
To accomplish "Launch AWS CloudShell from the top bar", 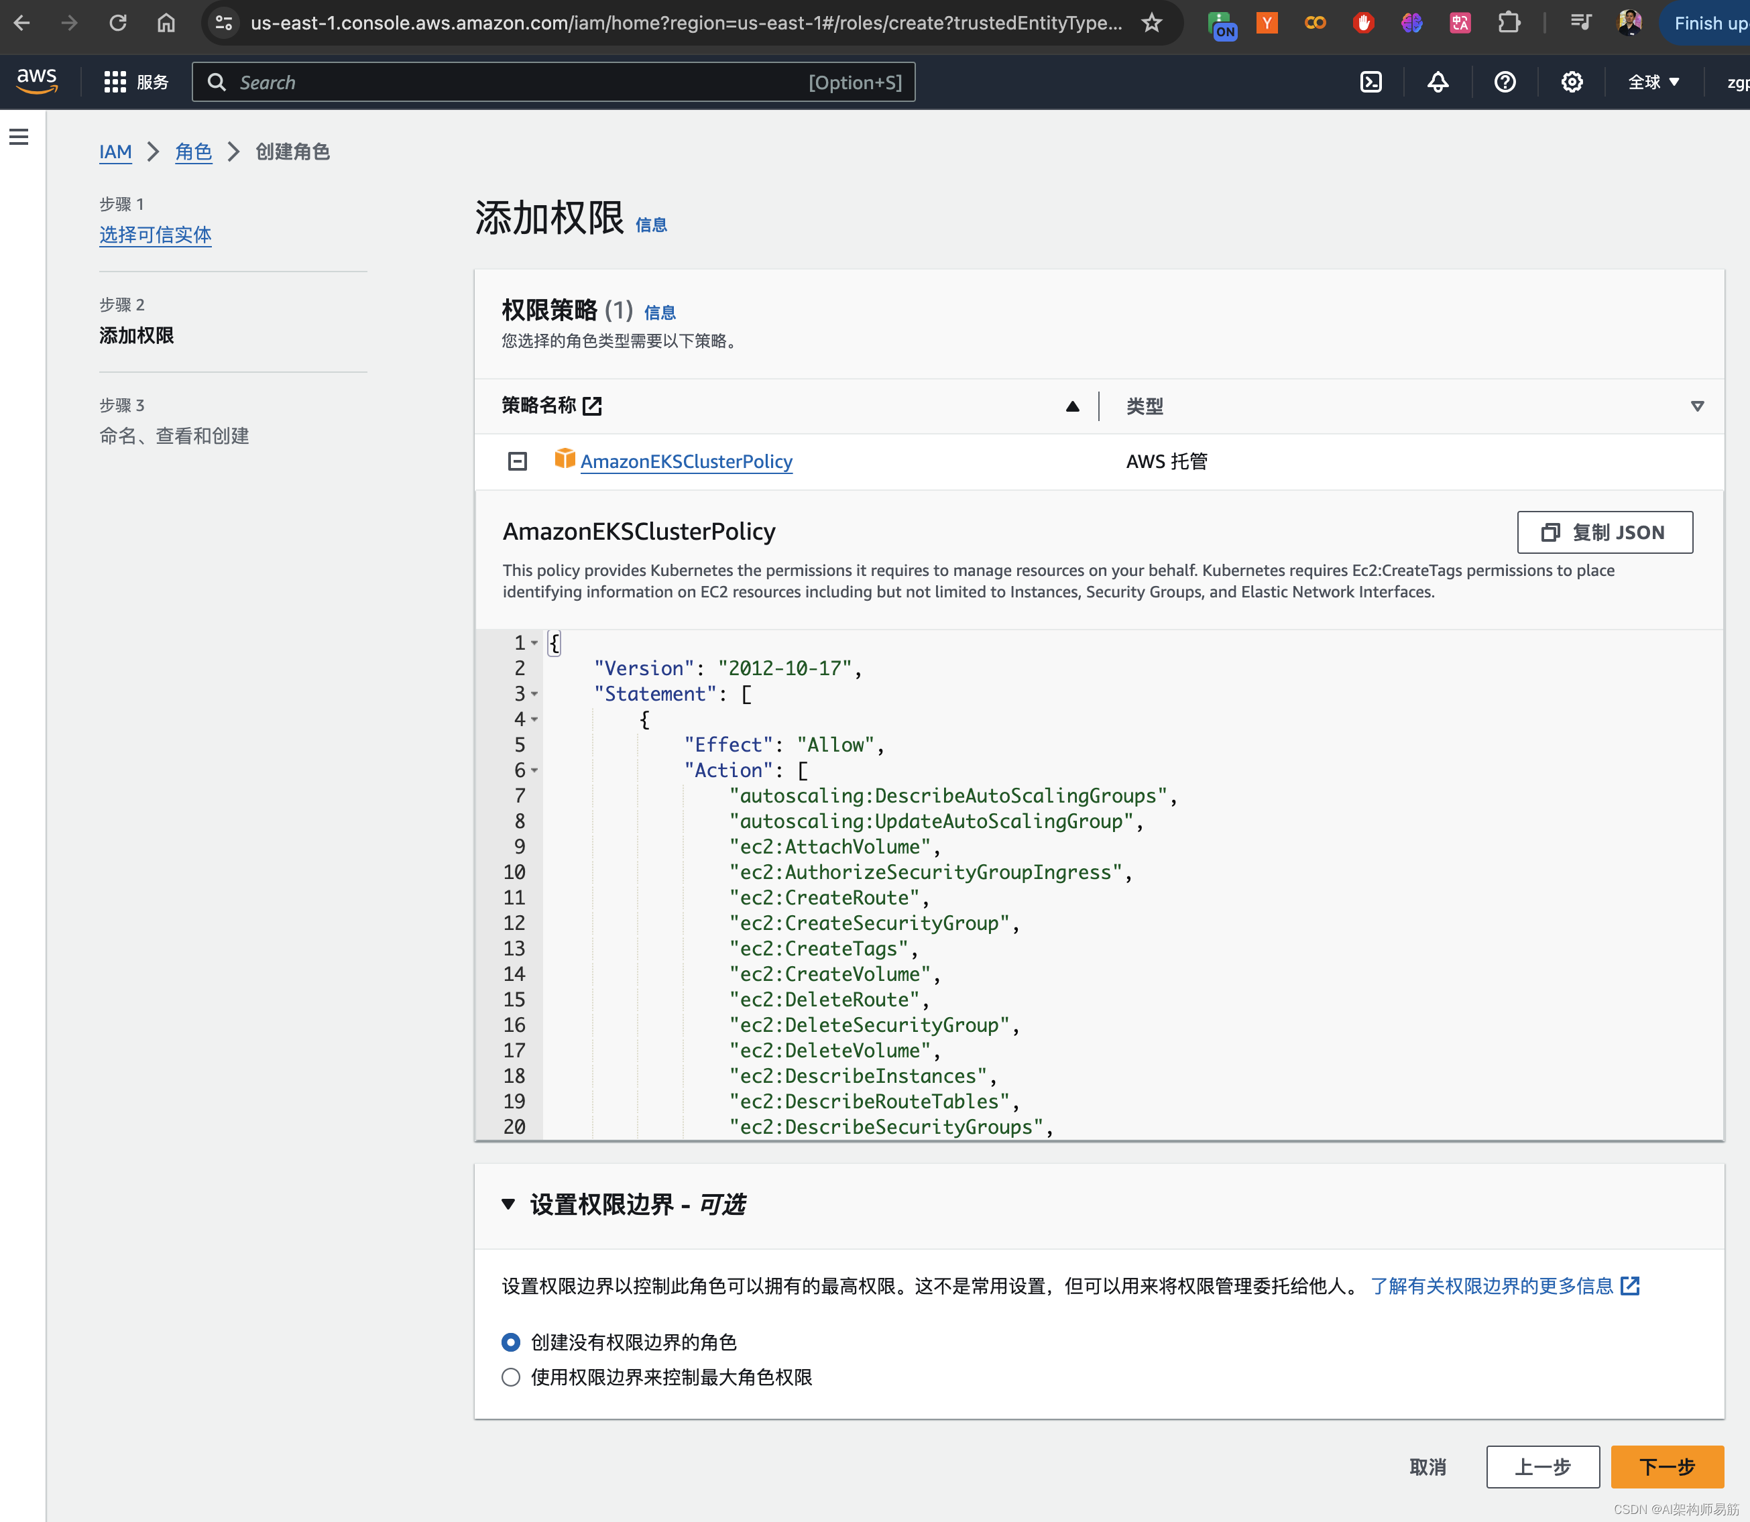I will (x=1371, y=82).
